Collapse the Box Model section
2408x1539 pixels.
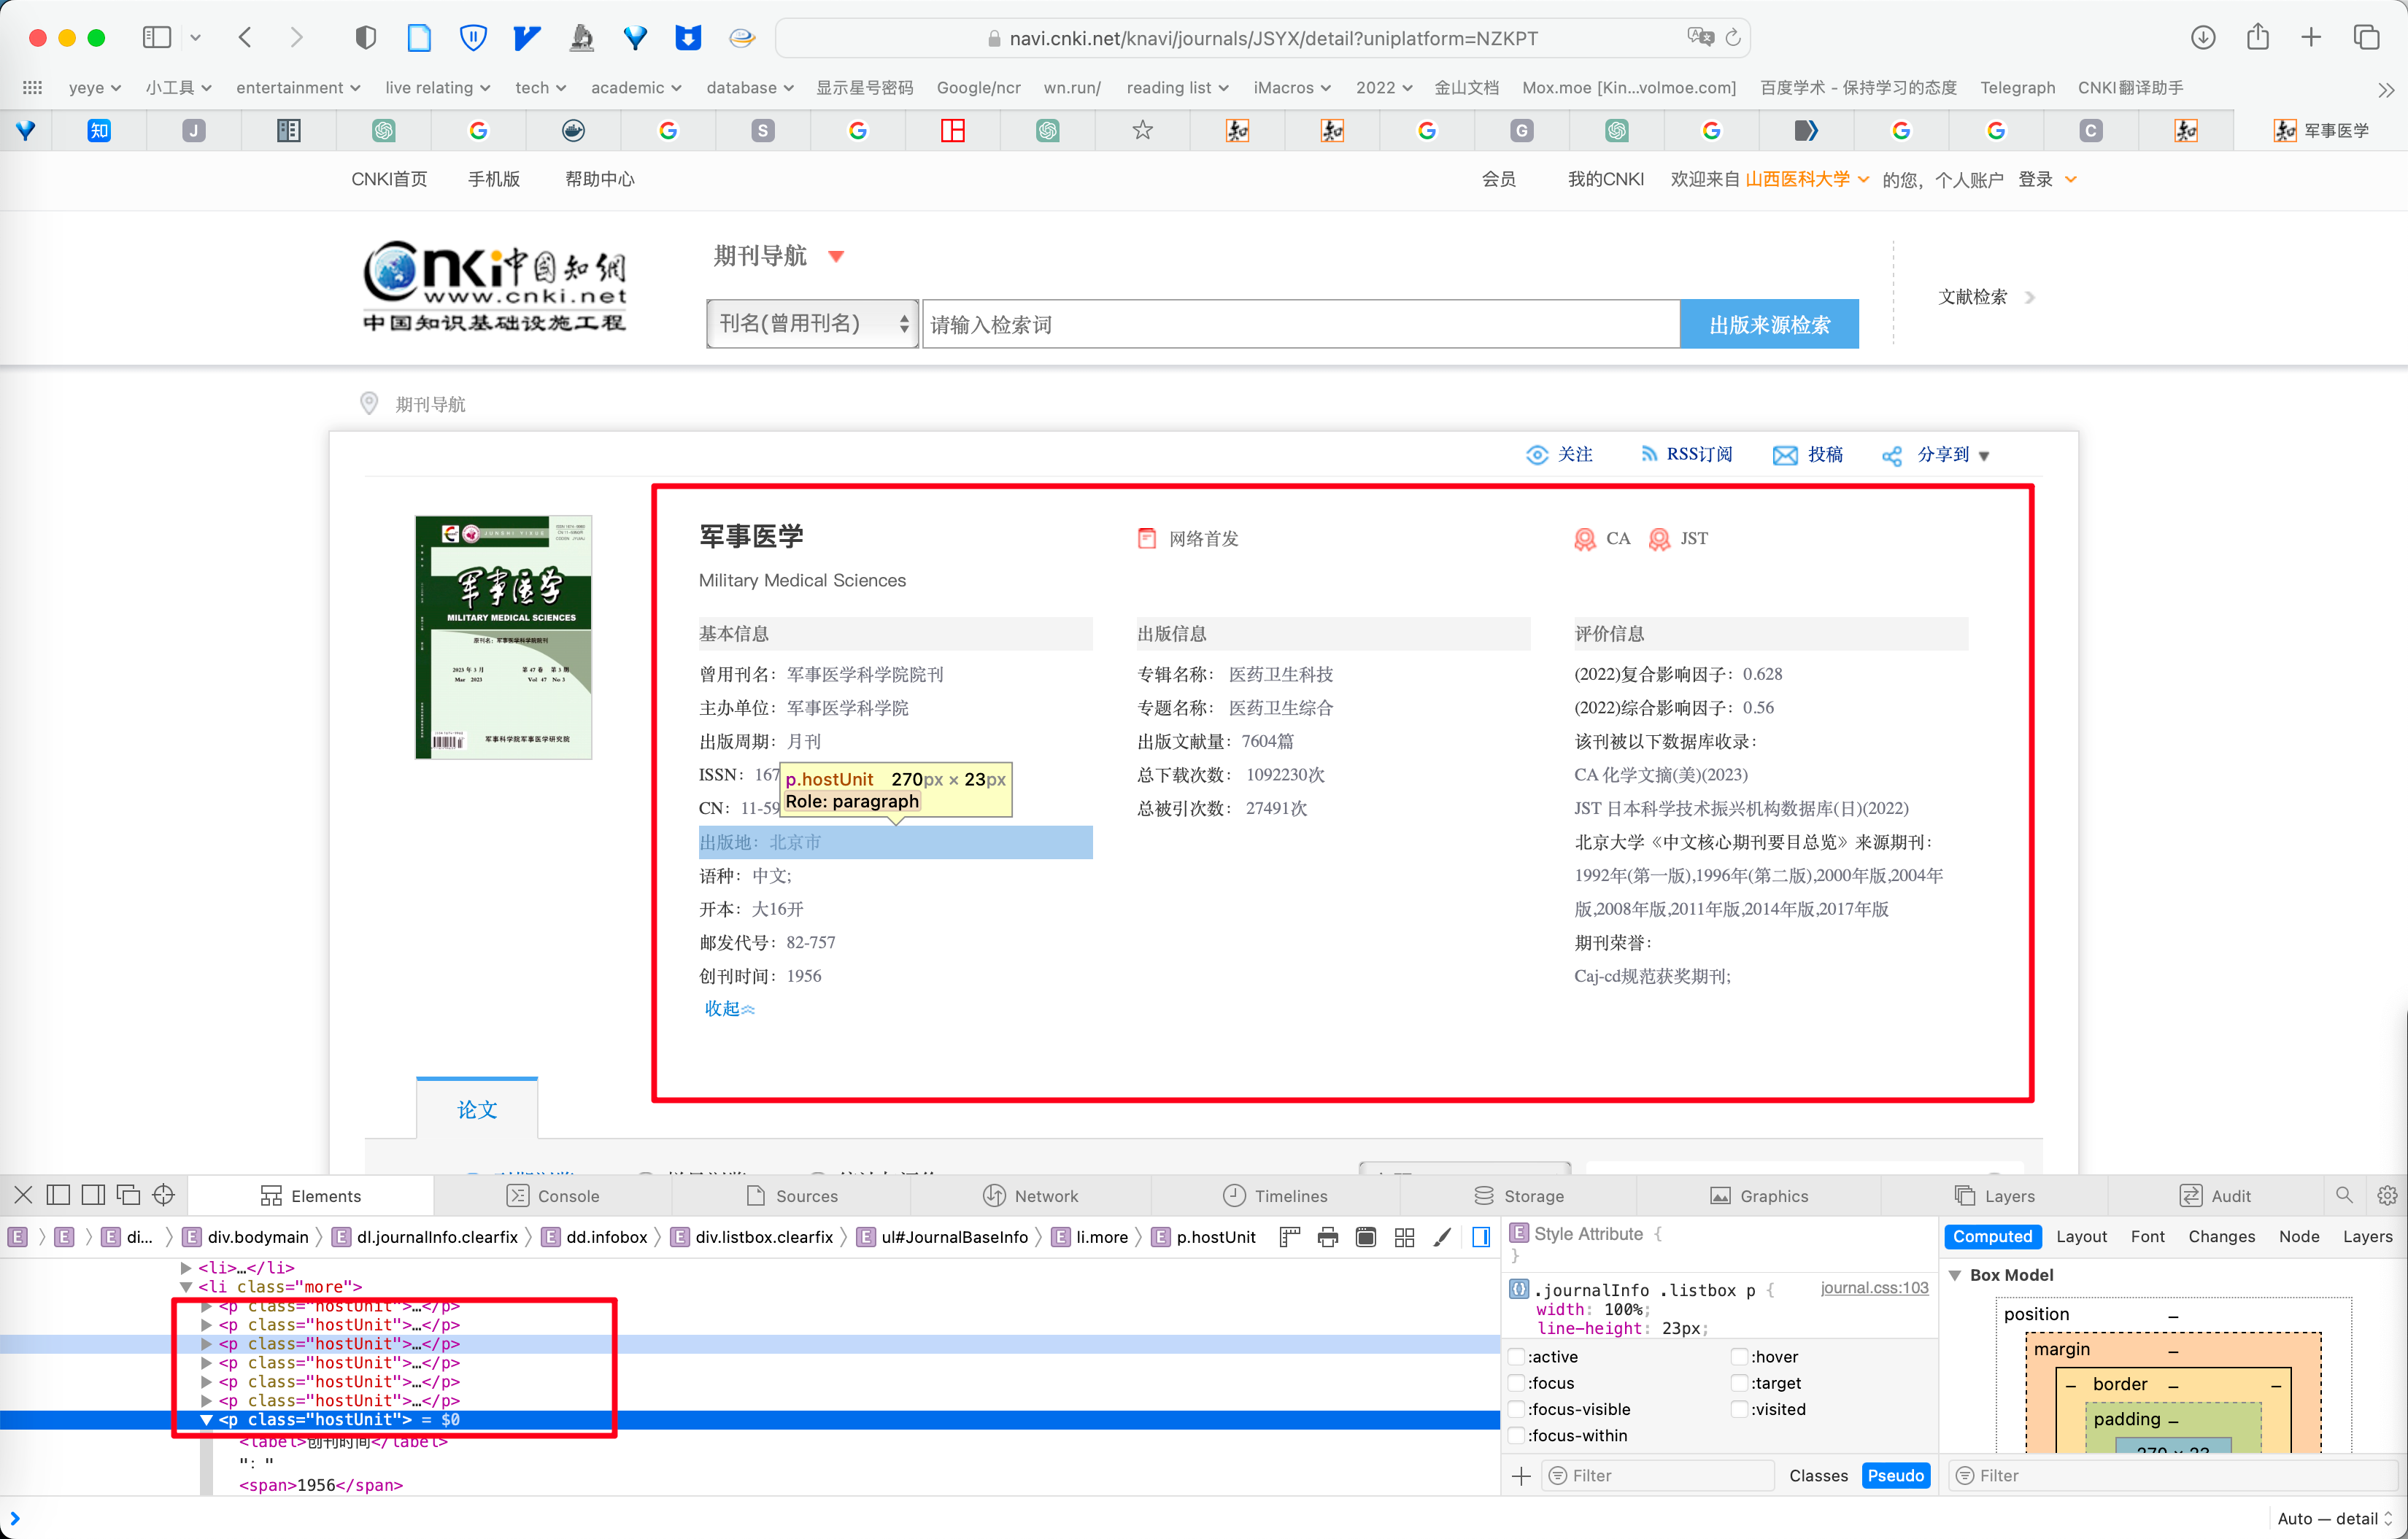(x=1955, y=1275)
